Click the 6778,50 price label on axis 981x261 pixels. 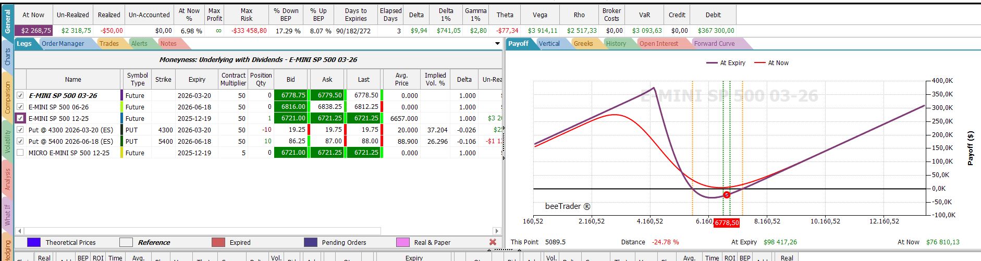(x=727, y=222)
